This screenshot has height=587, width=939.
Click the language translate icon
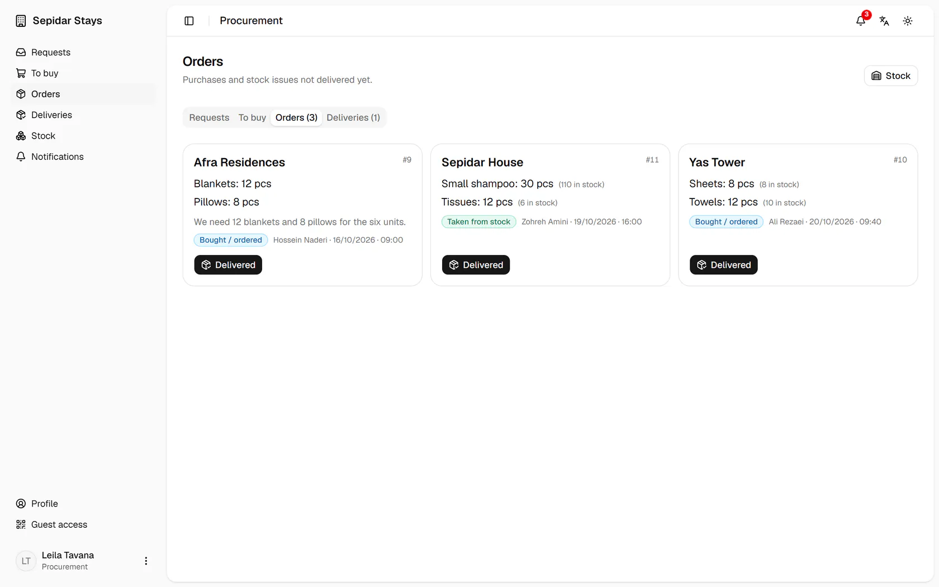click(x=884, y=21)
